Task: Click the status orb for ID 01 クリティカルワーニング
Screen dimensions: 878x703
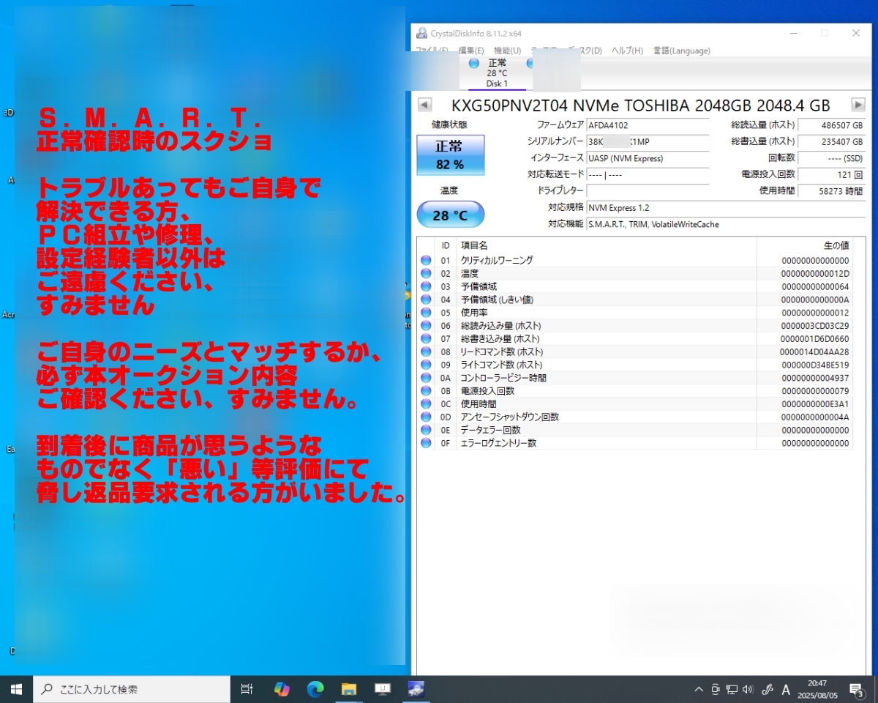Action: tap(426, 260)
